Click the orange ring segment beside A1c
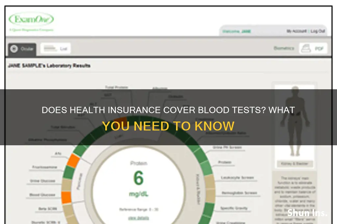Screen dimensions: 337x224 [73, 160]
